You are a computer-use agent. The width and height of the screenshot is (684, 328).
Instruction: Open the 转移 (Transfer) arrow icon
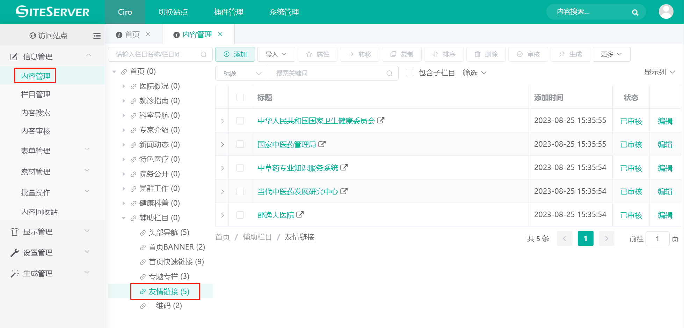(x=351, y=54)
